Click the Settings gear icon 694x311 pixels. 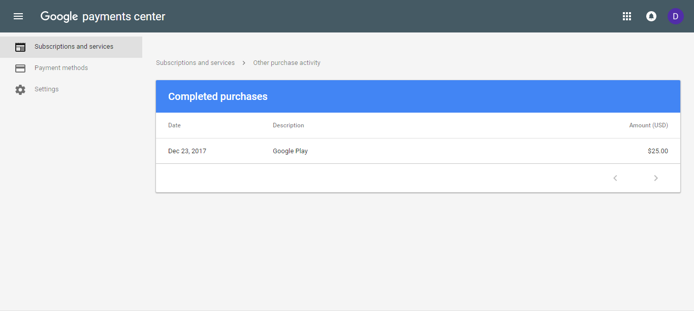point(20,89)
